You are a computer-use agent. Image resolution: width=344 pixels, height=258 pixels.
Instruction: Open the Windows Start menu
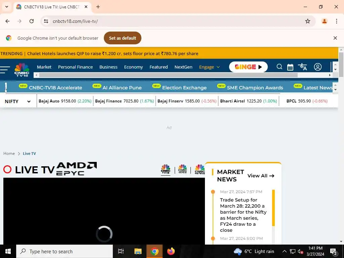click(x=8, y=251)
